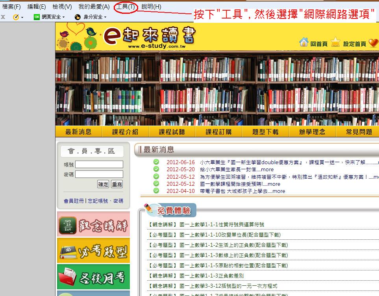Screen dimensions: 379x296
Task: Click the 觀念講解 banner
Action: 94,224
